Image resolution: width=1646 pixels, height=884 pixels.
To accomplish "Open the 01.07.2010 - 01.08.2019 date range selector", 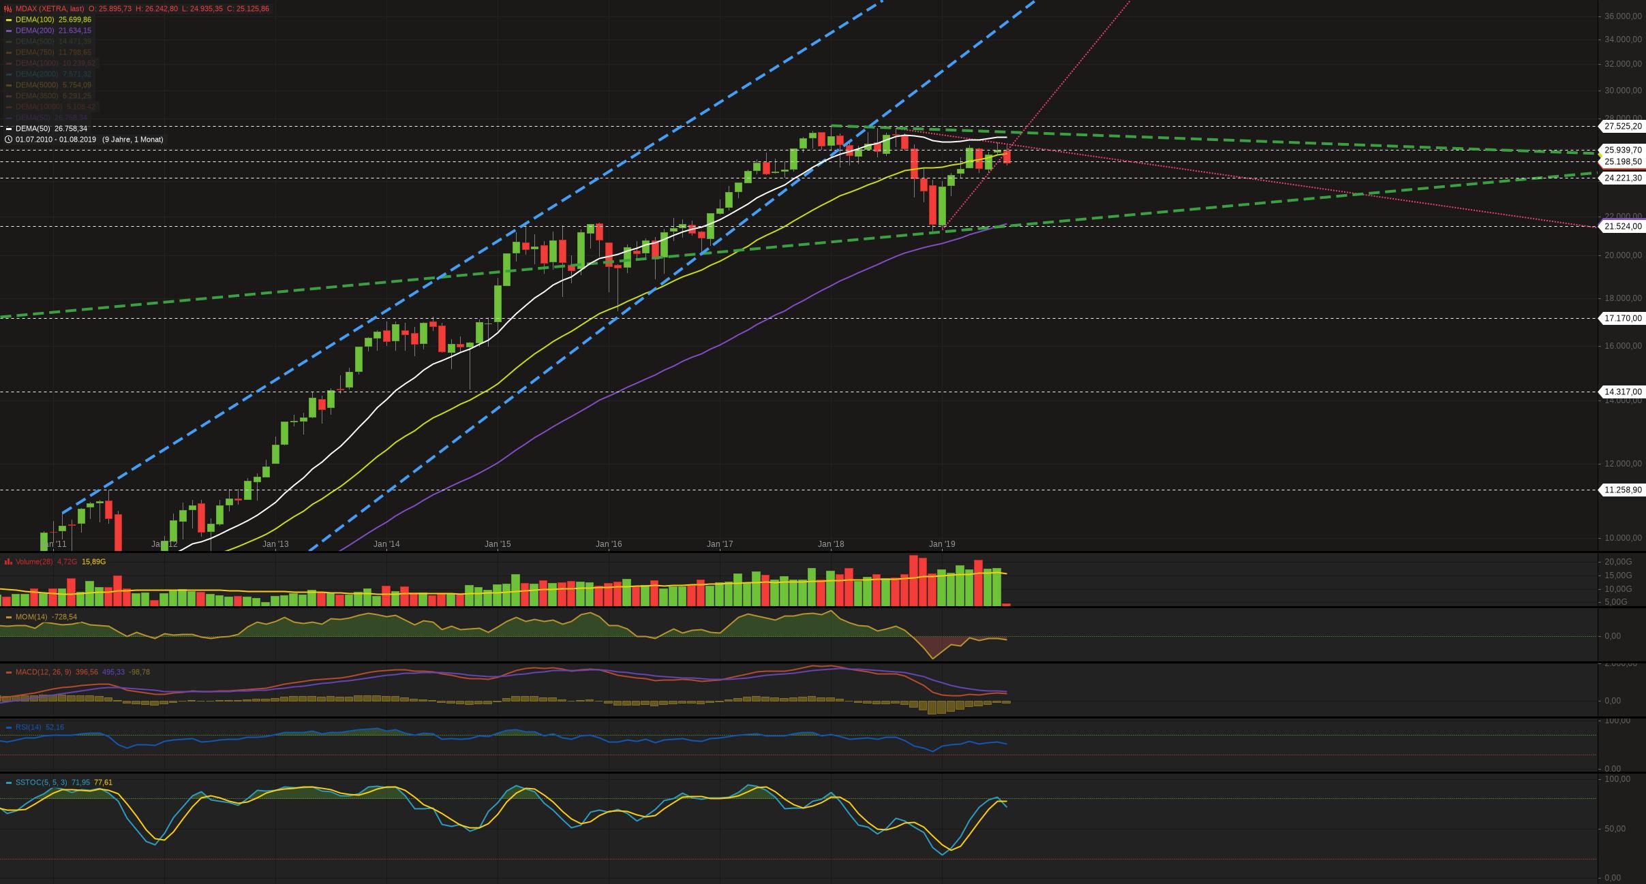I will pos(56,140).
